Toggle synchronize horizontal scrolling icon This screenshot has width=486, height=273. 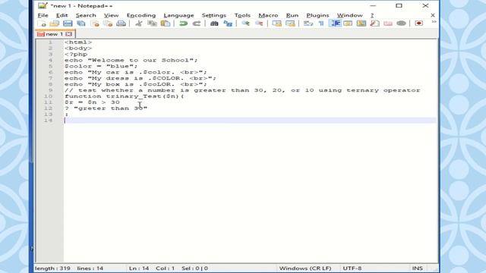(290, 24)
